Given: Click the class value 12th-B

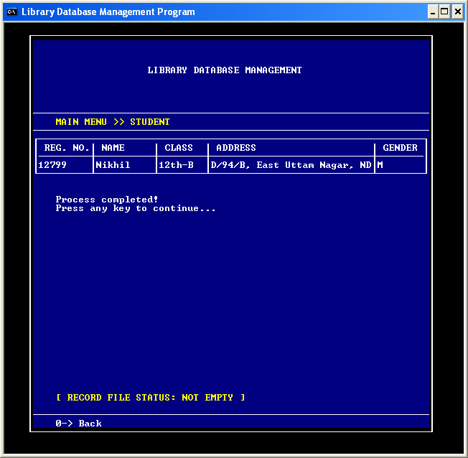Looking at the screenshot, I should click(176, 165).
